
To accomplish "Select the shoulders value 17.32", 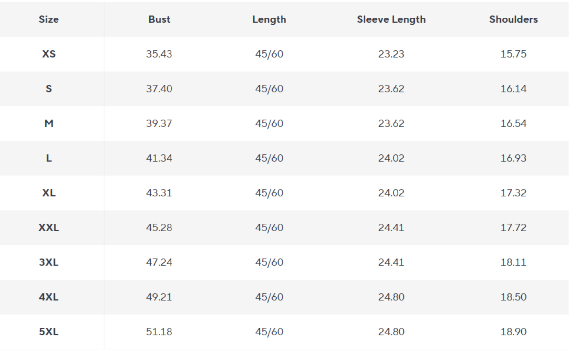I will [x=513, y=193].
